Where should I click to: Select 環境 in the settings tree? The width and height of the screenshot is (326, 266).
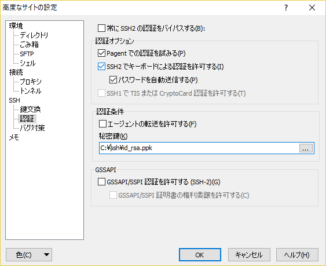point(16,26)
